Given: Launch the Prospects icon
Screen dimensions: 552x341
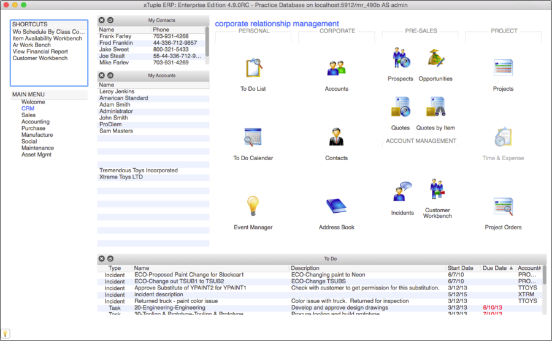Looking at the screenshot, I should (401, 58).
